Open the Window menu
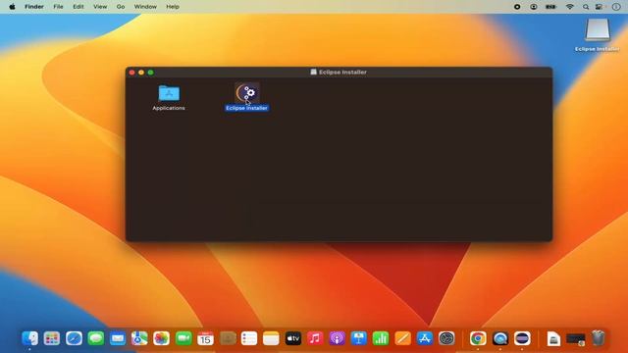 [x=145, y=7]
